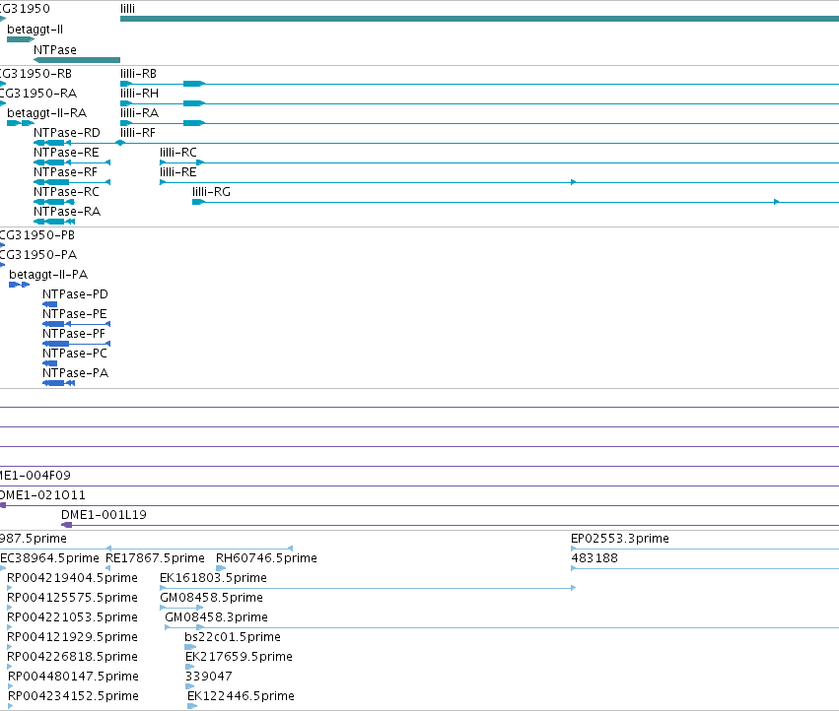Viewport: 839px width, 711px height.
Task: Select transcript label betaggt-II-RA
Action: [46, 113]
